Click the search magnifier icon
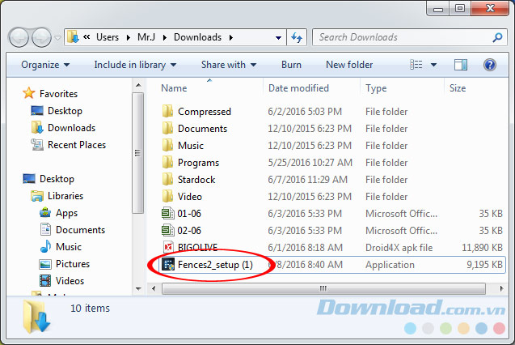Screen dimensions: 515x345 [x=497, y=37]
